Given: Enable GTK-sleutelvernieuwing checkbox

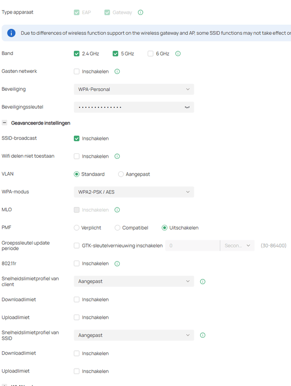Looking at the screenshot, I should pos(77,246).
